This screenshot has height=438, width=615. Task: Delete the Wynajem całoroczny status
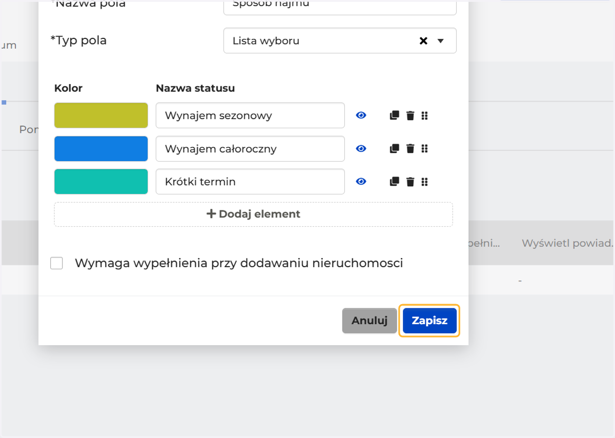(x=410, y=149)
